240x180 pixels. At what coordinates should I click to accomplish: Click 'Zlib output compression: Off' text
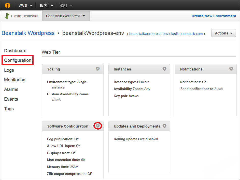click(x=69, y=174)
